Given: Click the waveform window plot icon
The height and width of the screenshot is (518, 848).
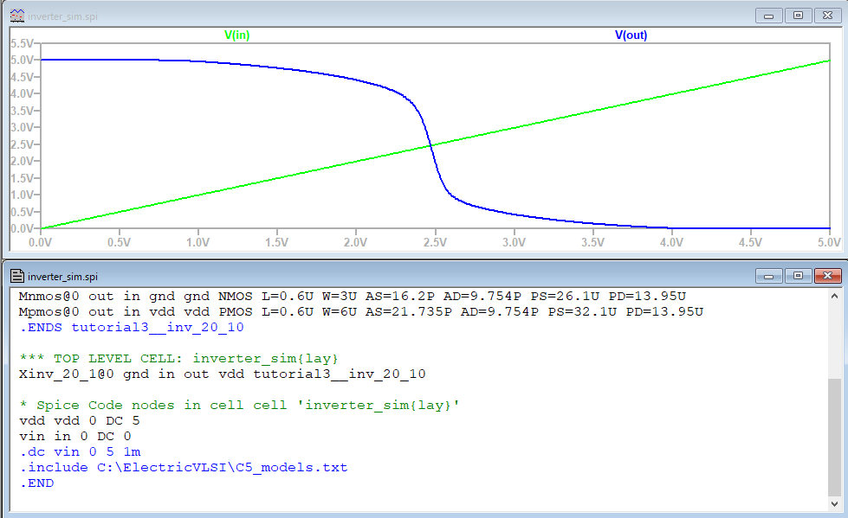Looking at the screenshot, I should click(x=17, y=16).
